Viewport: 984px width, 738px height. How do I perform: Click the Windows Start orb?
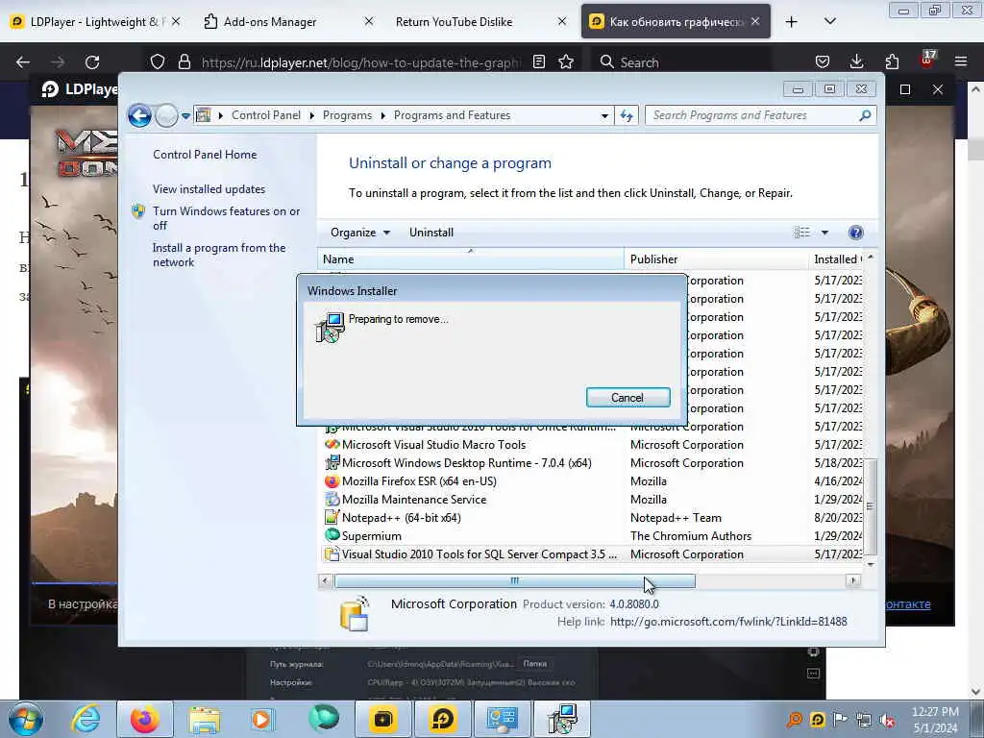(26, 719)
